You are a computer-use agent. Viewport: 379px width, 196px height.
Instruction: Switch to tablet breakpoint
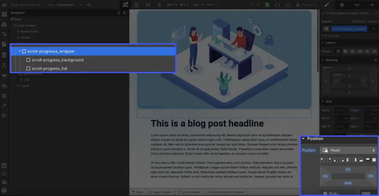[137, 5]
